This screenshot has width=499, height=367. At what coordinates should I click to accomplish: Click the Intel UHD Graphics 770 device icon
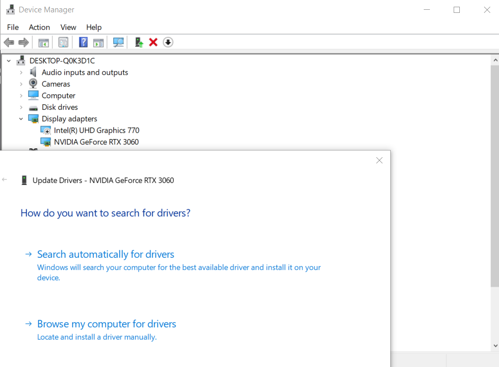(45, 130)
